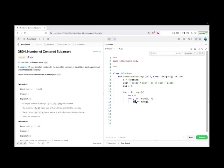Screen dimensions: 224x168
Task: Open Brave Shields lion icon
Action: [154, 33]
